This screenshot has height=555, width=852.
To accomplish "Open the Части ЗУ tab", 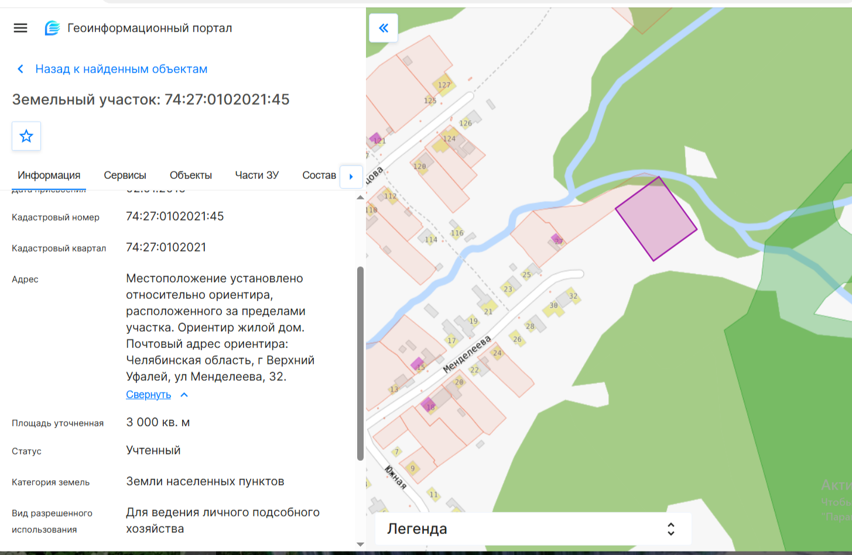I will (x=257, y=175).
